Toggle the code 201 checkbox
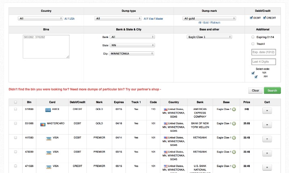The height and width of the screenshot is (173, 289). point(256,77)
